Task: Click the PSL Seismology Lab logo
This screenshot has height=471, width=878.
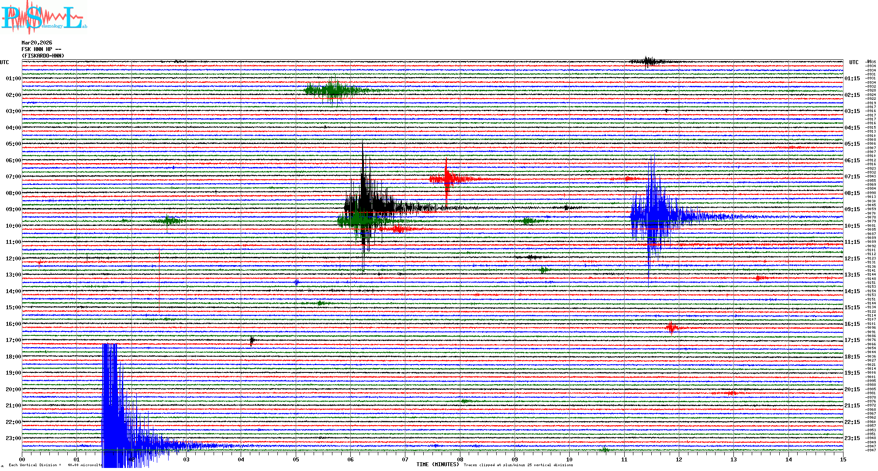Action: tap(44, 17)
